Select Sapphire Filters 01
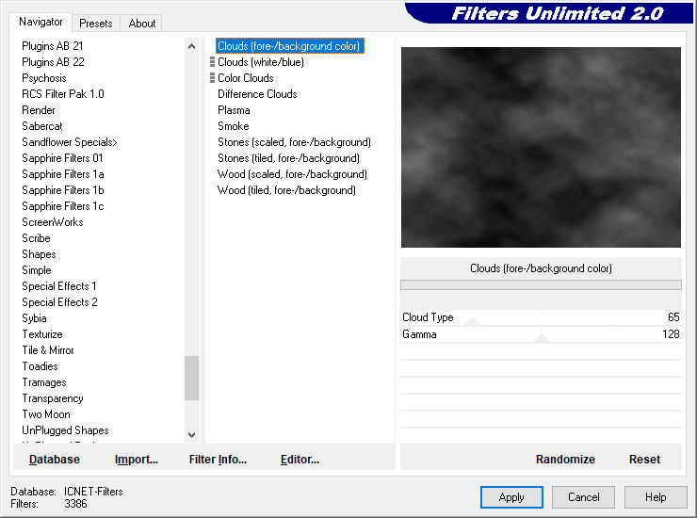Image resolution: width=697 pixels, height=518 pixels. point(62,158)
